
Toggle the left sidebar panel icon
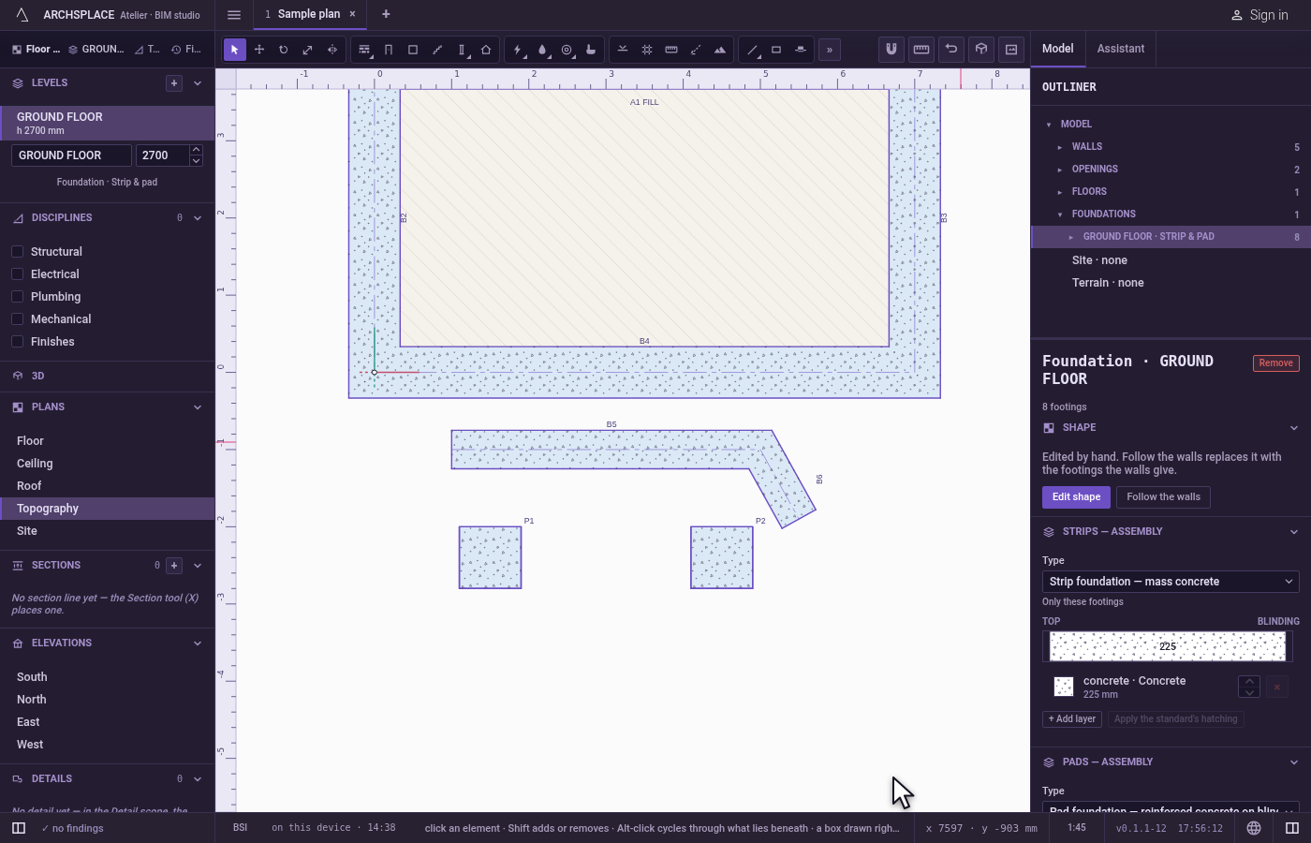[18, 828]
